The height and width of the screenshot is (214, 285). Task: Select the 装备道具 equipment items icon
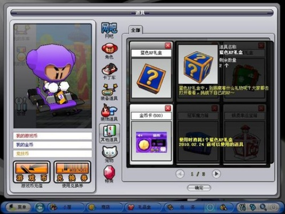(109, 92)
